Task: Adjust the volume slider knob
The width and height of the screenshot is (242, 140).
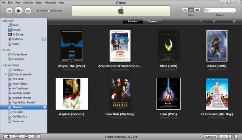Action: tap(49, 11)
